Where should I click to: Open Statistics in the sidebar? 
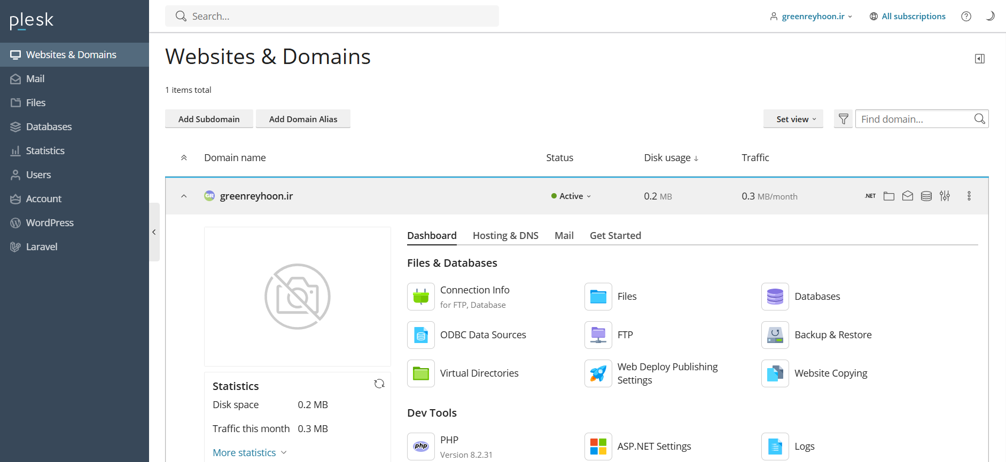click(74, 150)
